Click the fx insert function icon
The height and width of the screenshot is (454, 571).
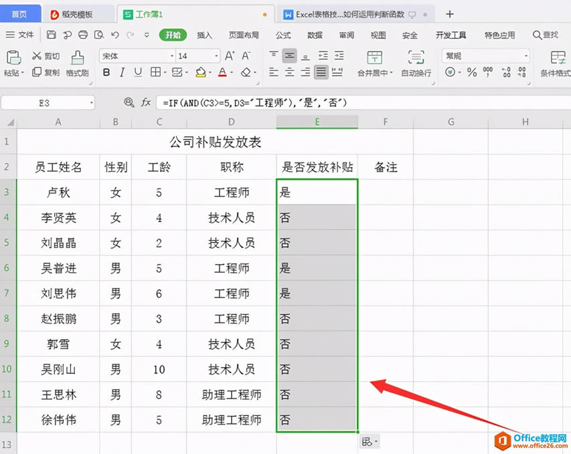tap(146, 102)
